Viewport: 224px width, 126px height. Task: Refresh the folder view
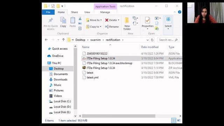152,40
